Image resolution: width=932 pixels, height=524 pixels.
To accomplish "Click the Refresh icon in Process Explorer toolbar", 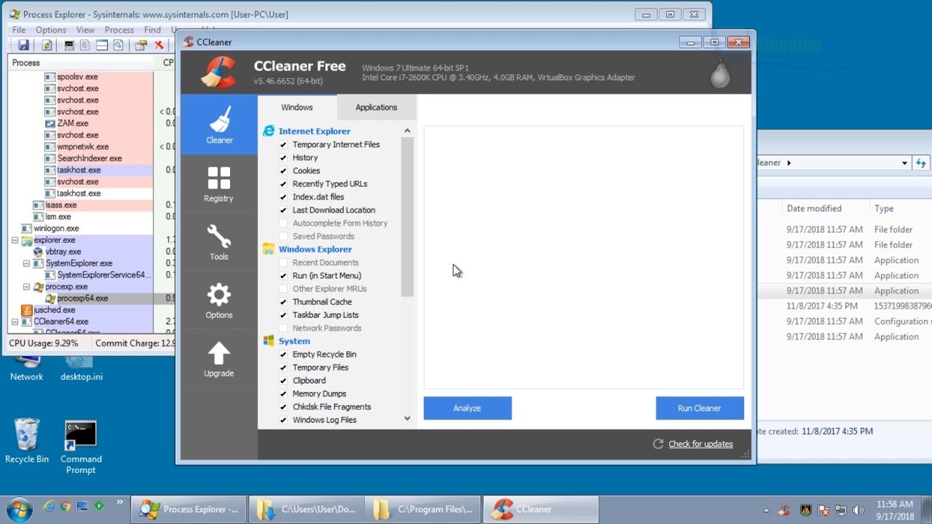I will (47, 45).
